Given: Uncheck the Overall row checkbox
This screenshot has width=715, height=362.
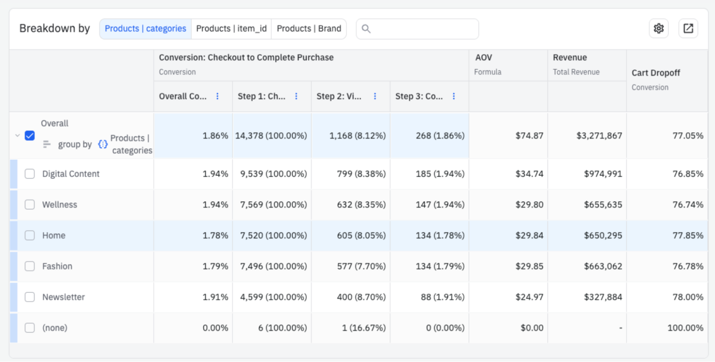Looking at the screenshot, I should tap(30, 136).
